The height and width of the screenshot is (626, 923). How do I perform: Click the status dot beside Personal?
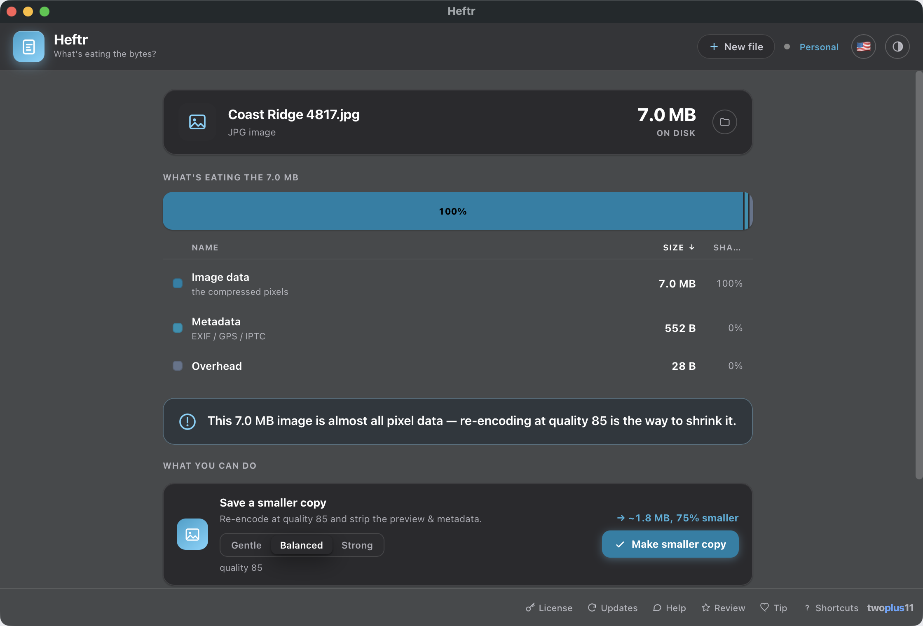pos(787,47)
